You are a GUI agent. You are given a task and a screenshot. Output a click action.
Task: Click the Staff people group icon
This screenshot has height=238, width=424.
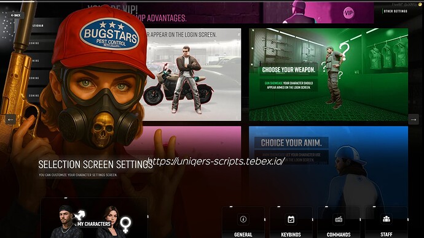point(387,219)
